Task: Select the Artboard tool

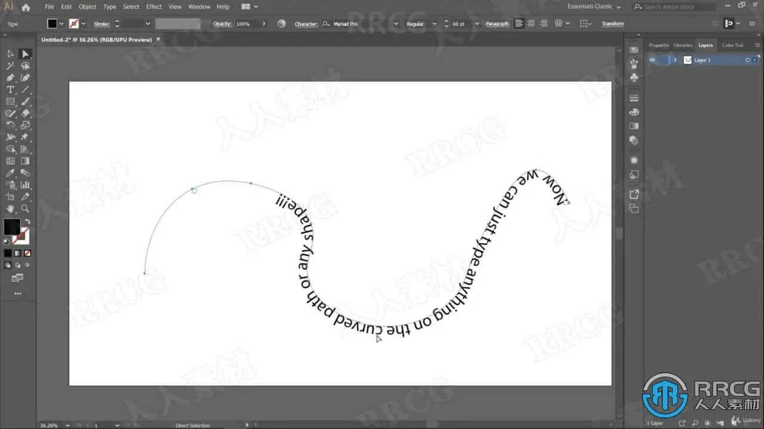Action: pyautogui.click(x=11, y=197)
